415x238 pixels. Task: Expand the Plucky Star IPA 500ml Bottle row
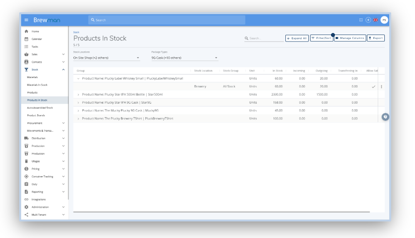coord(78,95)
